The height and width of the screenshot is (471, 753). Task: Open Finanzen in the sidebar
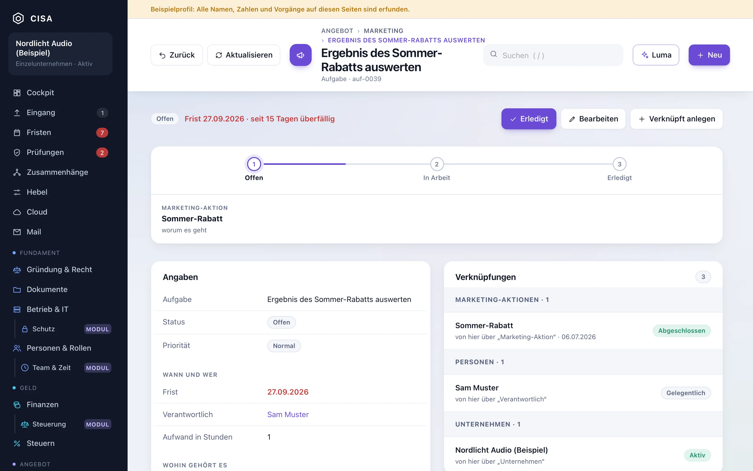(60, 404)
